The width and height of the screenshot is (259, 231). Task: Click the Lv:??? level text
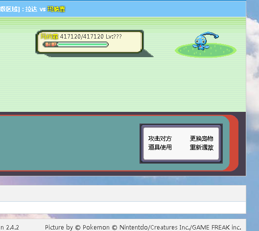click(114, 37)
